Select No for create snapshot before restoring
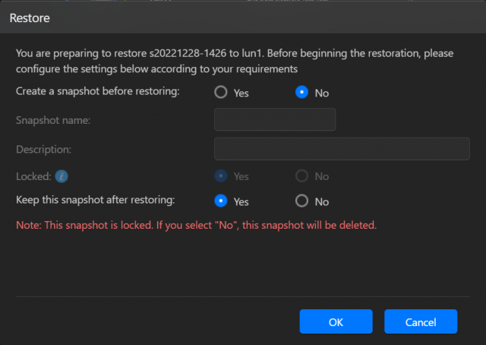Viewport: 486px width, 345px height. coord(302,93)
